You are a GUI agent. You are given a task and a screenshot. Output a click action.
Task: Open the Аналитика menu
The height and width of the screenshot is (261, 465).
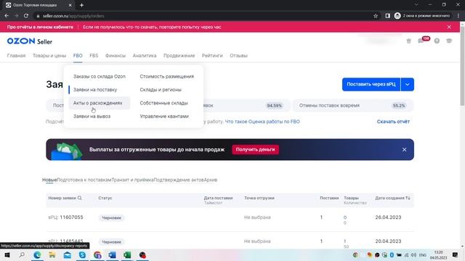145,56
